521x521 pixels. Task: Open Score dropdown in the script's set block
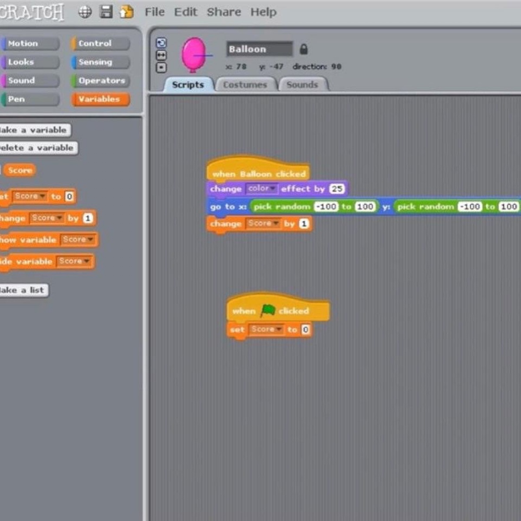266,329
